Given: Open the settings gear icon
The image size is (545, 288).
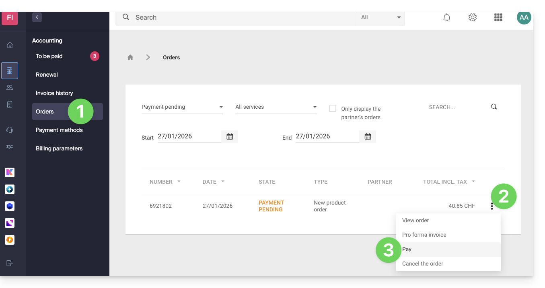Looking at the screenshot, I should [473, 18].
